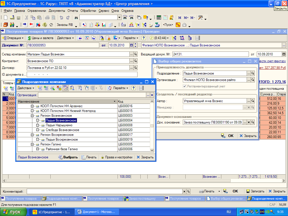Screen dimensions: 288x216
Task: Open tools wrench-hammer icon
Action: 200,17
